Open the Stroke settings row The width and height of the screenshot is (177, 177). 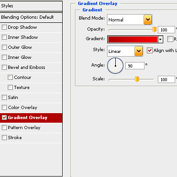coord(31,138)
